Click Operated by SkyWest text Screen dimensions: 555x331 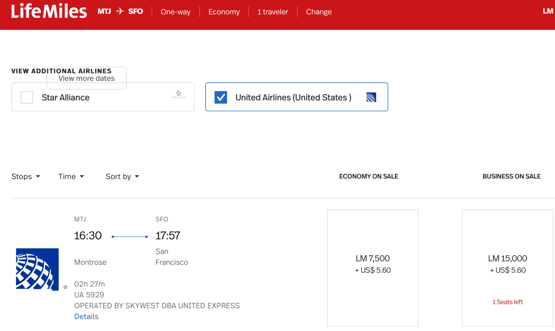tap(157, 306)
